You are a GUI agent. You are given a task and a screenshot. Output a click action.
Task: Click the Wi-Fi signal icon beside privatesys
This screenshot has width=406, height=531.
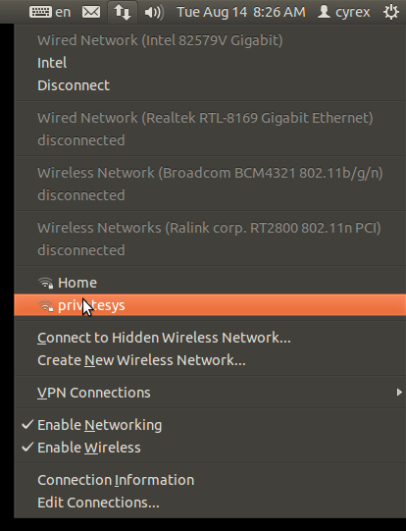(45, 305)
